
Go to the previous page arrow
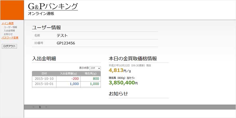[x=33, y=107]
